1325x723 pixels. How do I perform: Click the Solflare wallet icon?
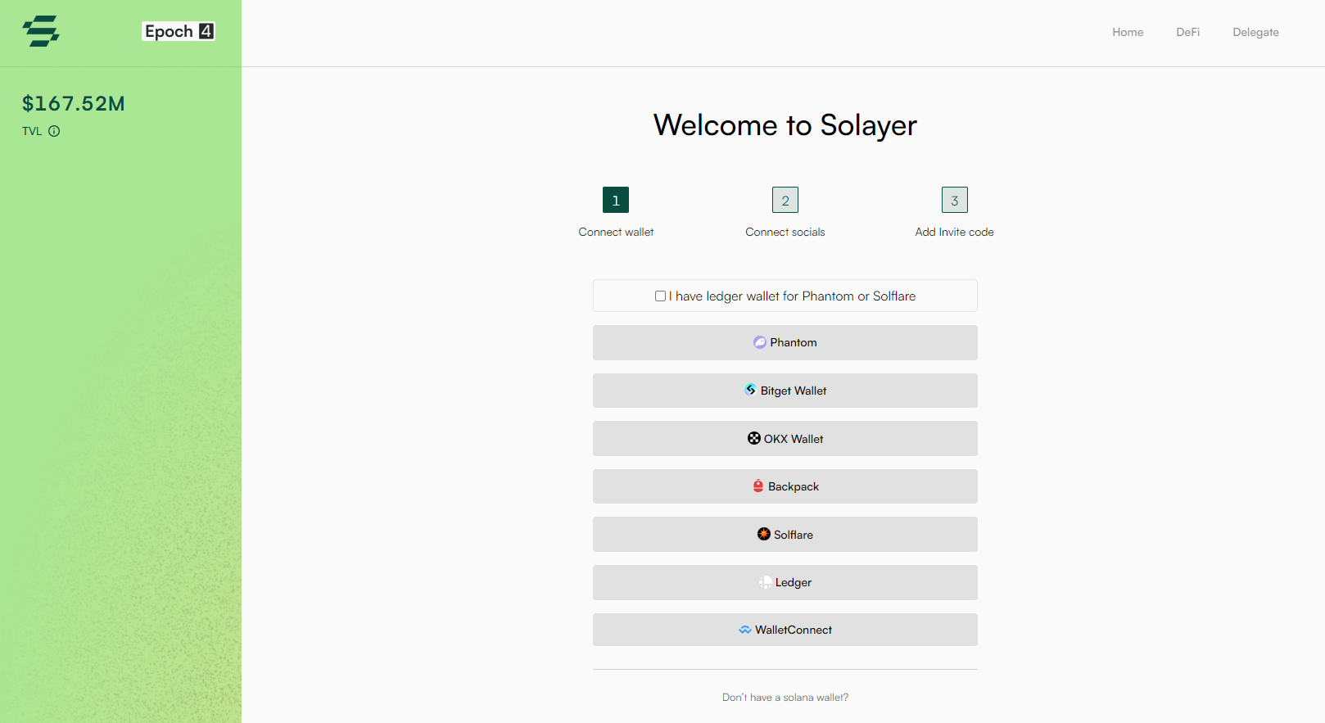764,534
